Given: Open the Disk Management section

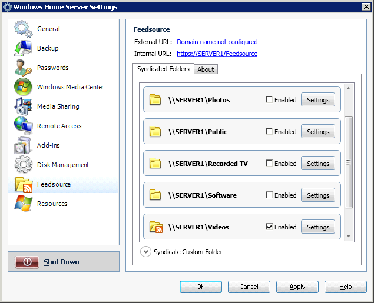Looking at the screenshot, I should (x=63, y=165).
